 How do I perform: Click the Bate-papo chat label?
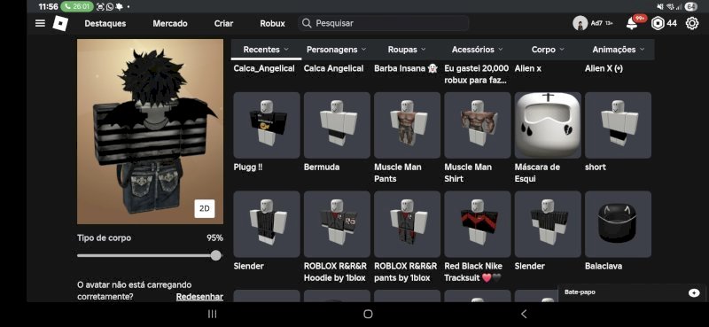[580, 292]
